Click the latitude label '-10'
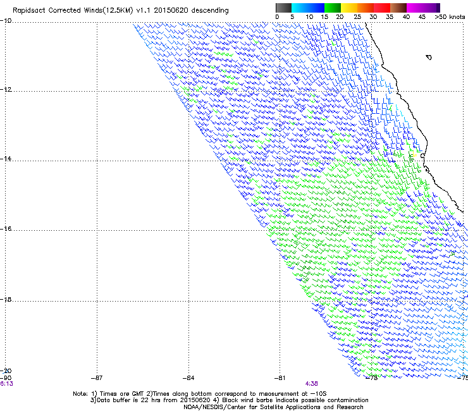Image resolution: width=468 pixels, height=411 pixels. tap(6, 21)
